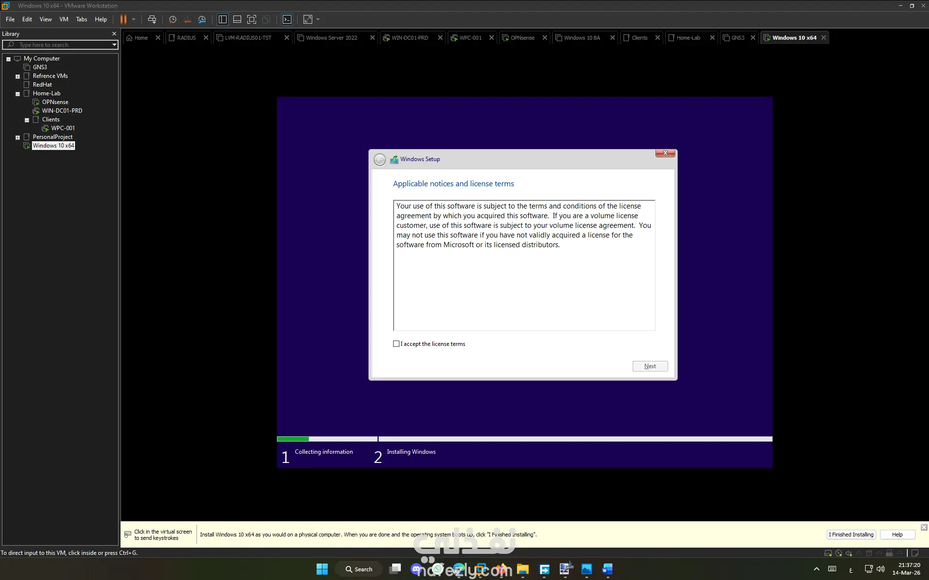Click the touch keyboard tray icon
Viewport: 929px width, 580px height.
(832, 569)
